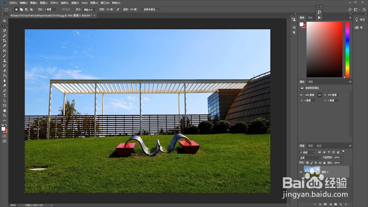This screenshot has height=207, width=368.
Task: Create a new layer group
Action: [x=336, y=204]
